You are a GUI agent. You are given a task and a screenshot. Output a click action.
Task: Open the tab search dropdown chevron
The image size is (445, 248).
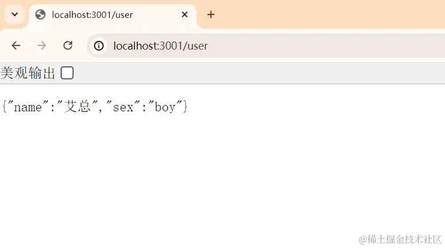pos(15,14)
